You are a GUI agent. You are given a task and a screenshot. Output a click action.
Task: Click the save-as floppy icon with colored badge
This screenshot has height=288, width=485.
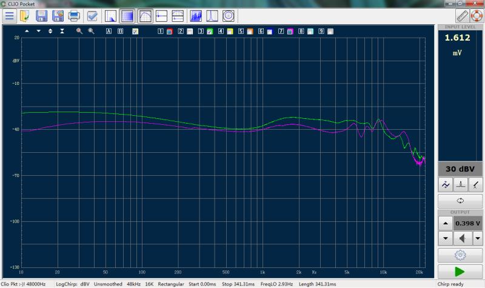pyautogui.click(x=58, y=16)
